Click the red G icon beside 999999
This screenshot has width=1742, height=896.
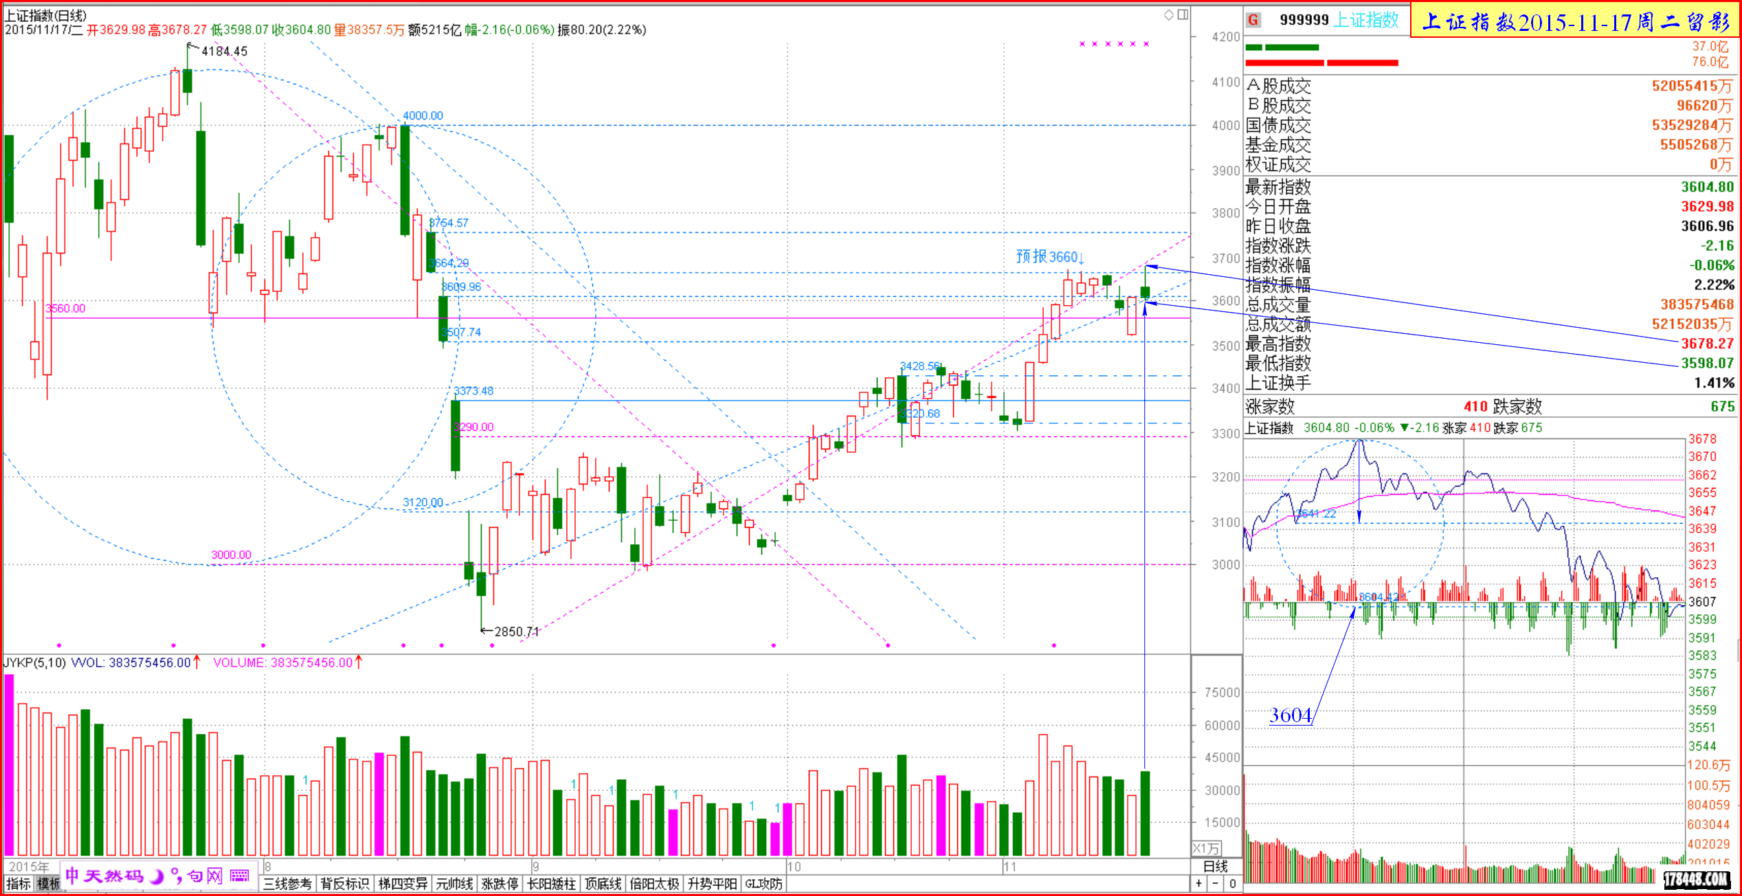(1253, 20)
